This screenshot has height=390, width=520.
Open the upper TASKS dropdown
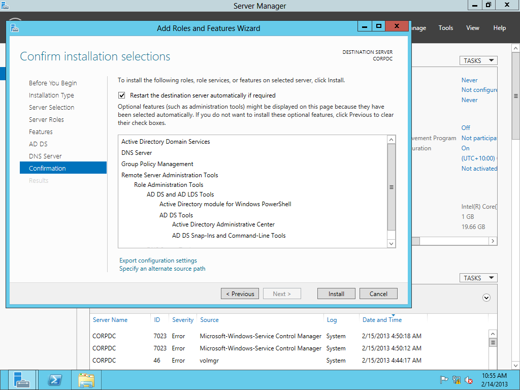(x=478, y=60)
